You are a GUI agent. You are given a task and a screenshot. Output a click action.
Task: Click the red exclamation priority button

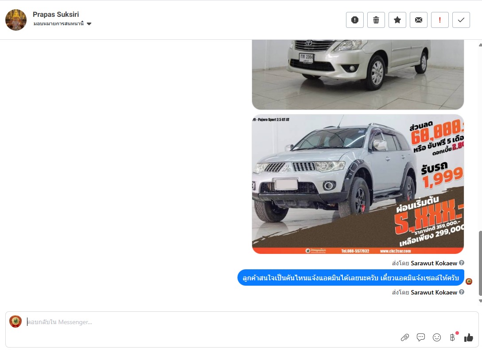point(440,20)
